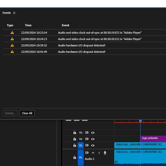This screenshot has height=166, width=166.
Task: Select the logo présente clip on V2
Action: pyautogui.click(x=153, y=139)
